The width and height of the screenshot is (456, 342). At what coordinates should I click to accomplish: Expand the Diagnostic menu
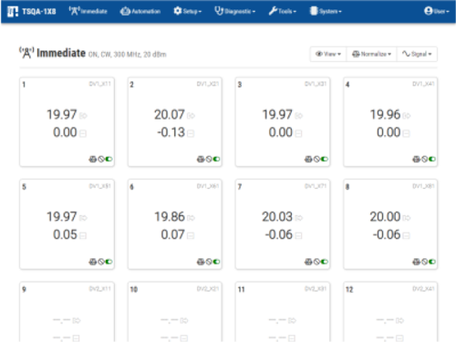235,11
